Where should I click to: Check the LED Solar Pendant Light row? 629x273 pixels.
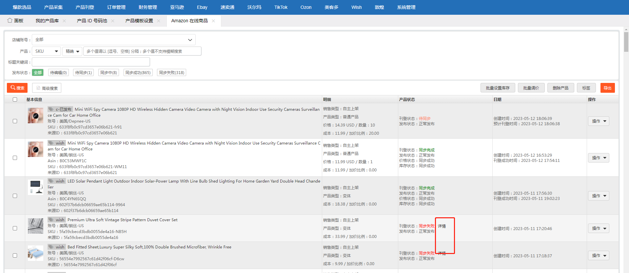coord(15,196)
